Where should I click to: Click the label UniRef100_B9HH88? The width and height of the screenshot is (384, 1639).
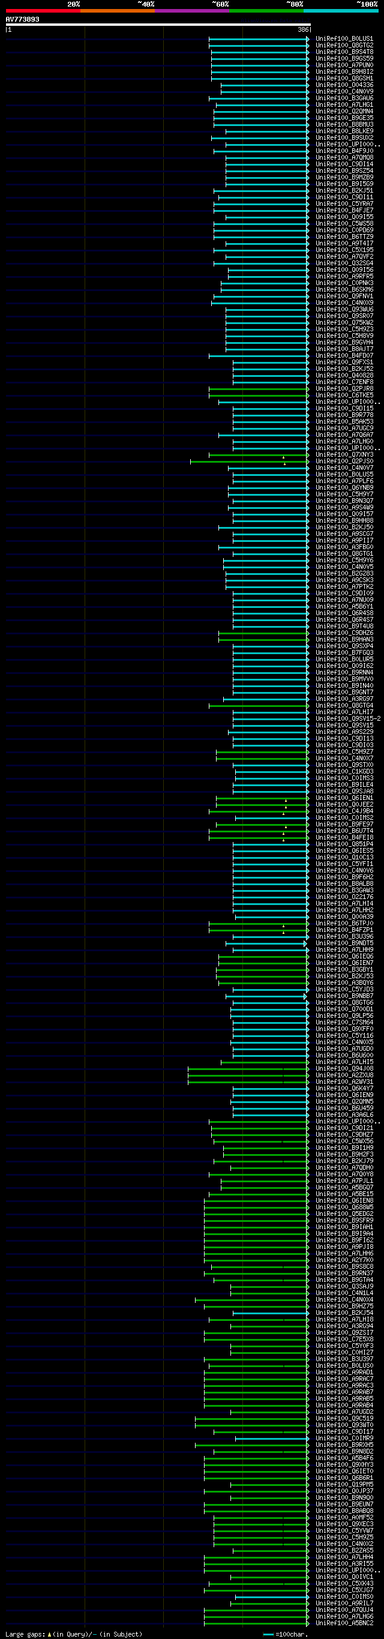coord(344,520)
